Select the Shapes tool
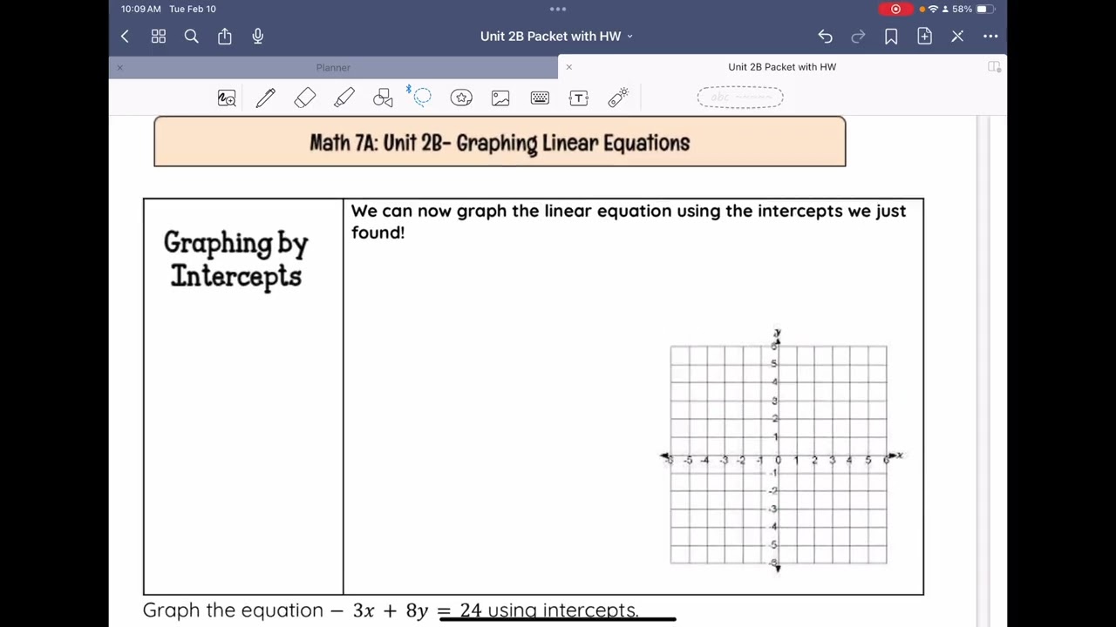The image size is (1116, 627). point(383,98)
